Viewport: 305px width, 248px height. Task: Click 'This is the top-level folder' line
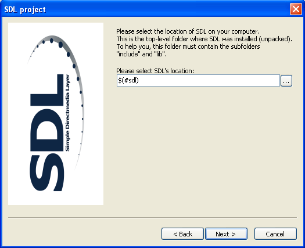pyautogui.click(x=204, y=39)
